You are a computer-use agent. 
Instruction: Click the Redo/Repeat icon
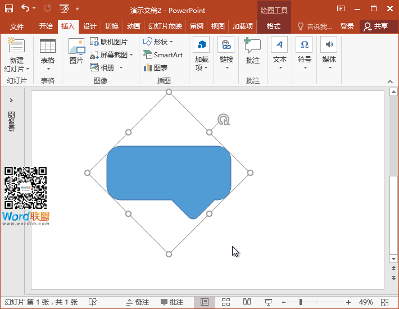pos(48,8)
